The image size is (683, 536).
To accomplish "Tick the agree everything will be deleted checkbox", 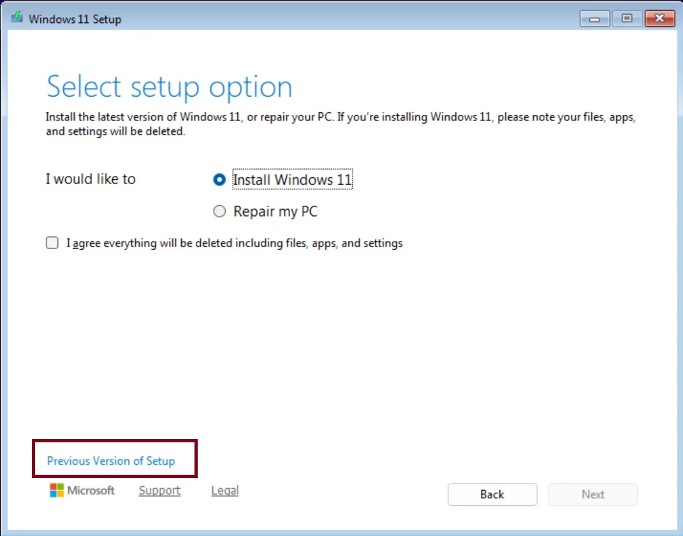I will click(52, 243).
